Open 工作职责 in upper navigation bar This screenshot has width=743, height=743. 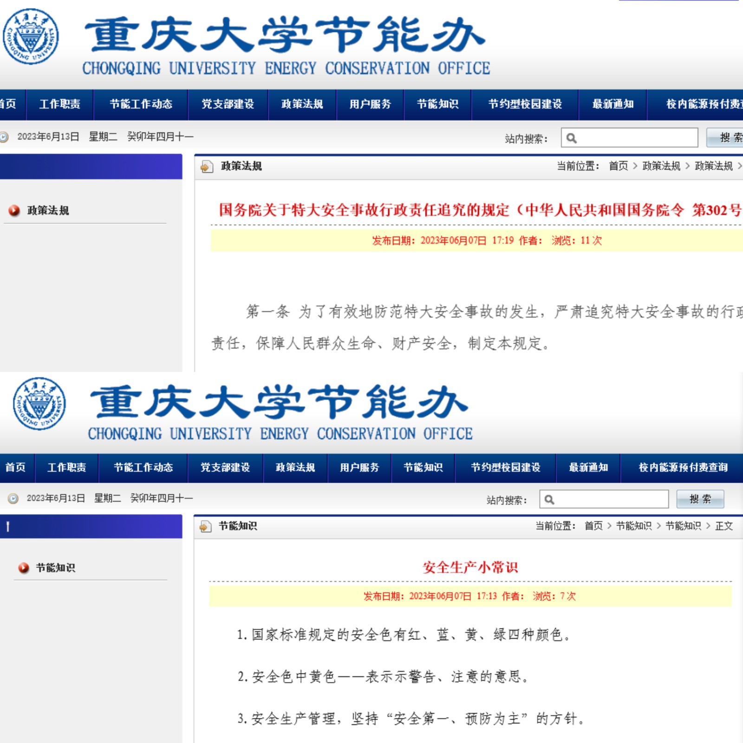click(60, 104)
